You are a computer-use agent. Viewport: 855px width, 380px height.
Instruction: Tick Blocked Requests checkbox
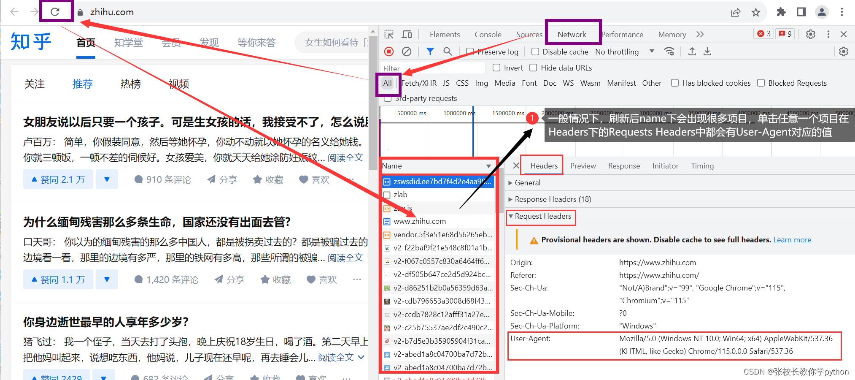[761, 83]
